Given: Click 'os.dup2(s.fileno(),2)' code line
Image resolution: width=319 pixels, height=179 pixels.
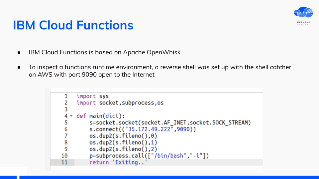Looking at the screenshot, I should [x=123, y=149].
